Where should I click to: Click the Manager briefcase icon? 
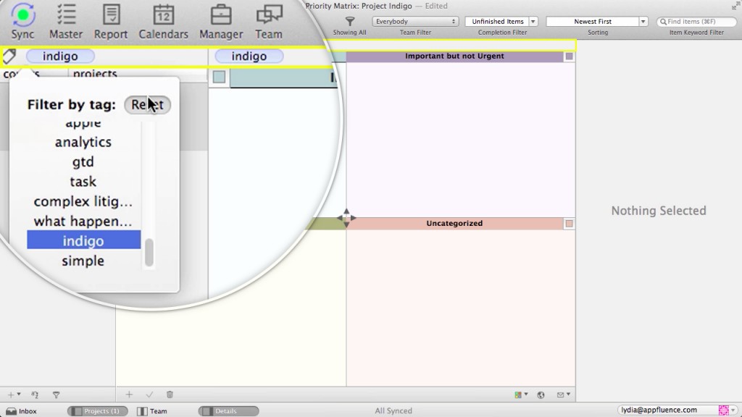[x=220, y=16]
